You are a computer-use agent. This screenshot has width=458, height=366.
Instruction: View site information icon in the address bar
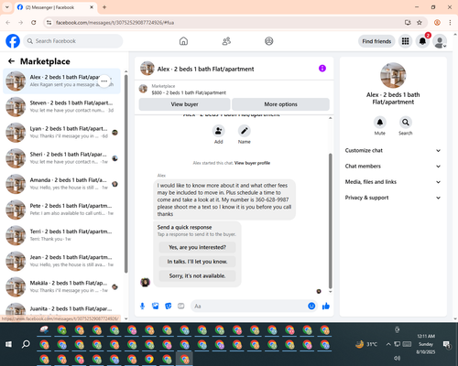pyautogui.click(x=49, y=23)
